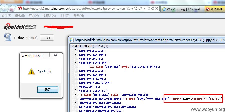The height and width of the screenshot is (112, 225).
Task: Switch to the 新浪邮箱 tab
Action: point(214,9)
